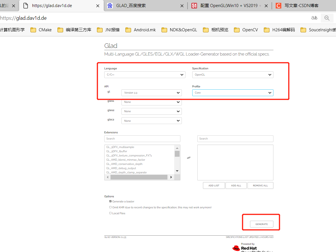Open the OpenCV bookmark folder

coord(246,30)
